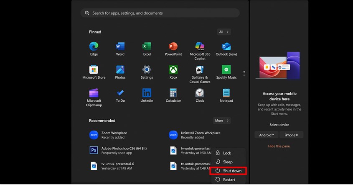Select Shut down from the power menu
353x185 pixels.
click(x=228, y=171)
